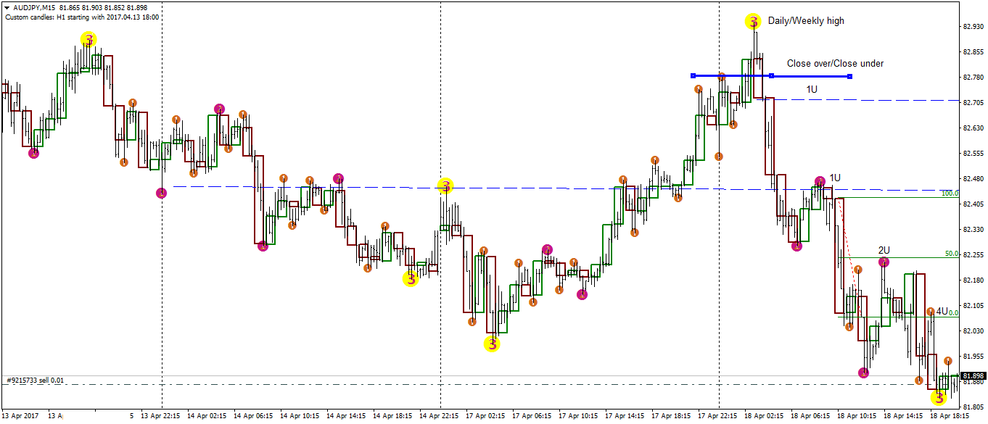The width and height of the screenshot is (988, 424).
Task: Open the AUDJPY,M15 symbol dropdown arrow
Action: (x=8, y=8)
